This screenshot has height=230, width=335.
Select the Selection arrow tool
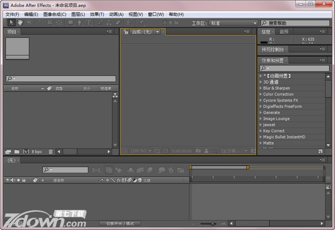[12, 23]
